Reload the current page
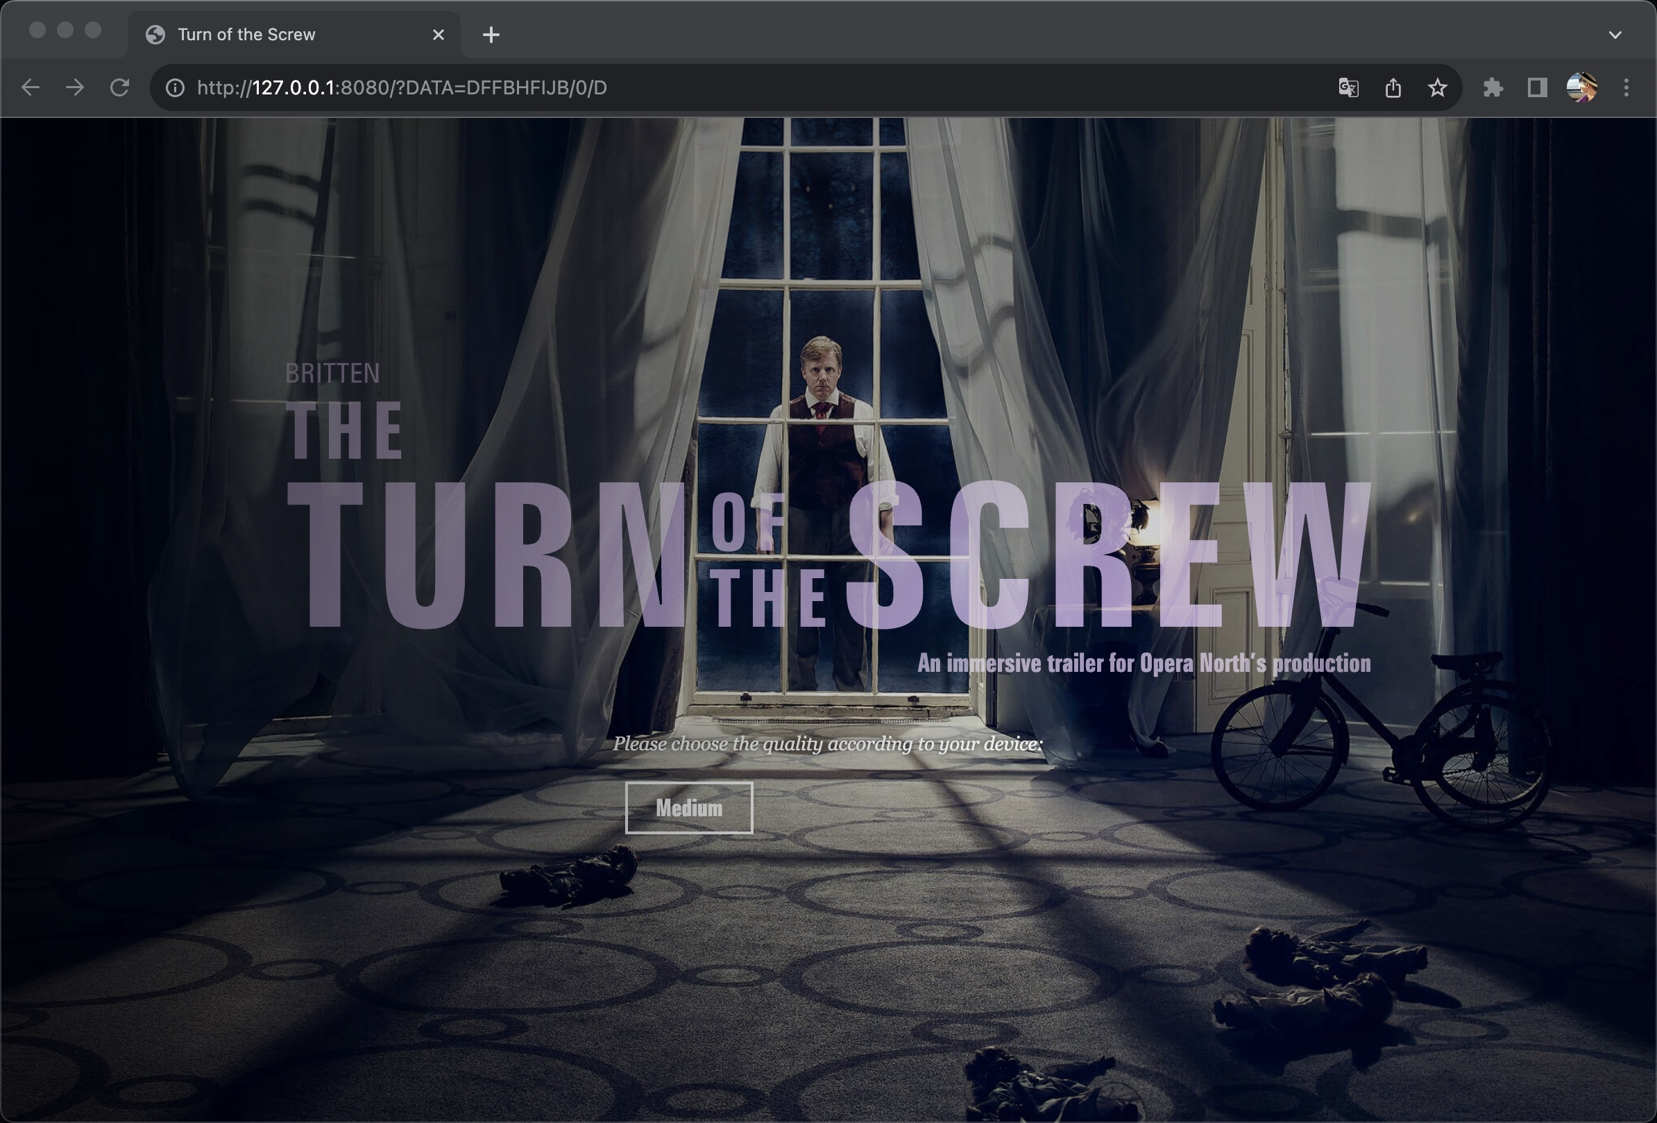This screenshot has width=1657, height=1123. [x=120, y=87]
